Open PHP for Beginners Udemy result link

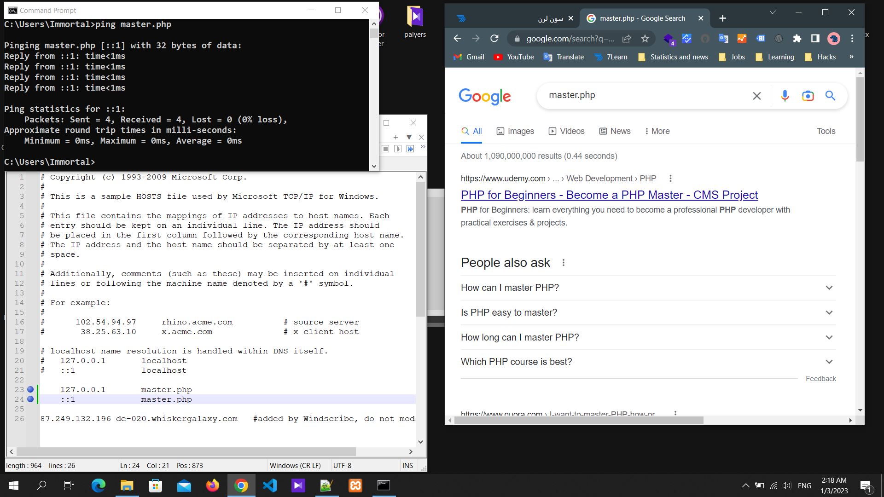click(x=609, y=195)
